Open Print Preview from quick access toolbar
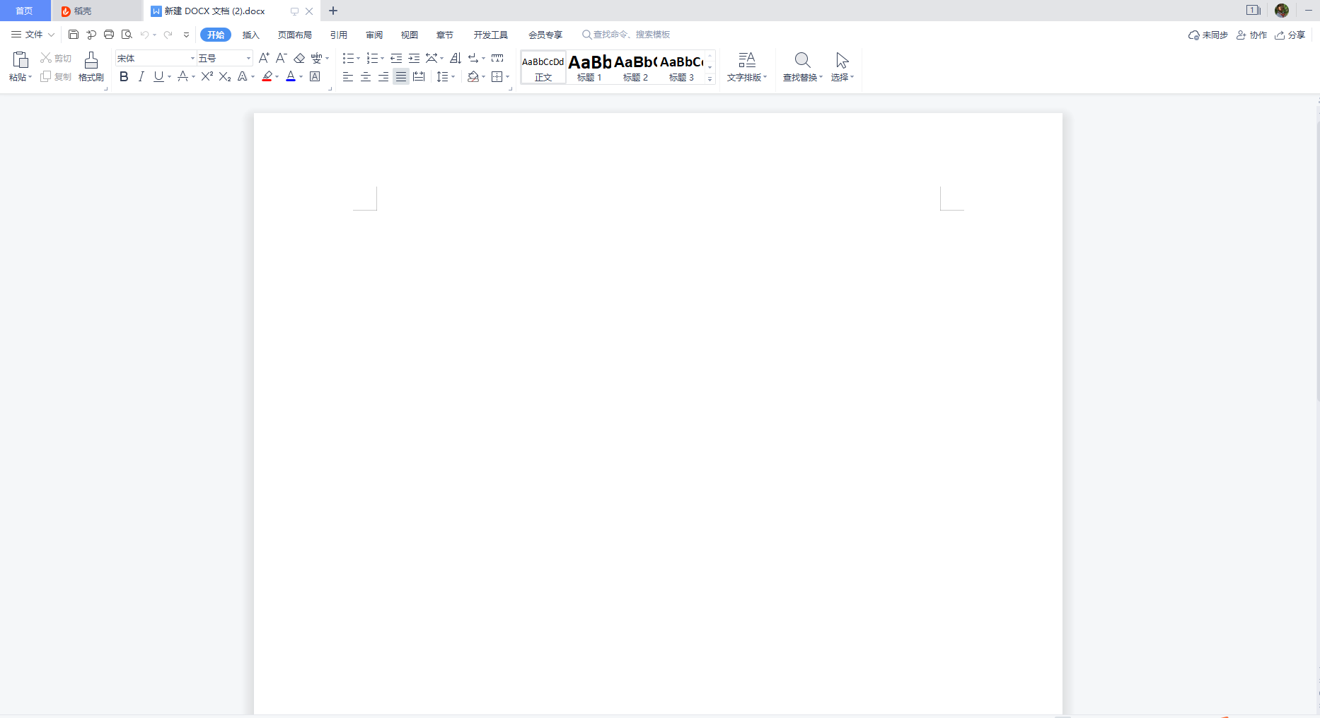Viewport: 1320px width, 718px height. 127,35
